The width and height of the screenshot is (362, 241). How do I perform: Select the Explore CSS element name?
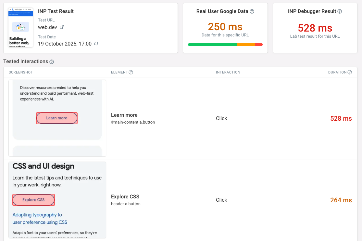coord(125,197)
